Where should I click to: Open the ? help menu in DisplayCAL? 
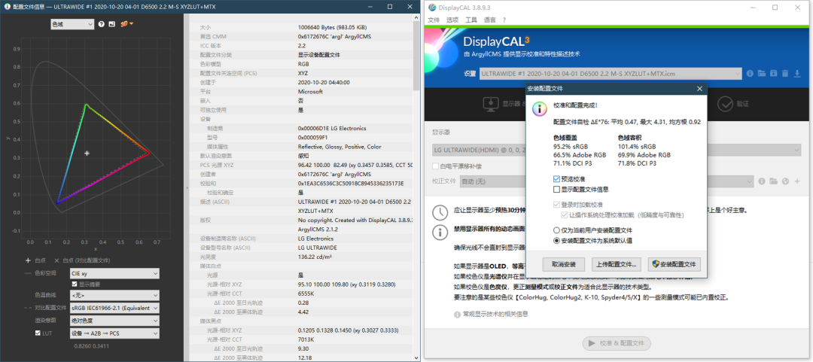tap(504, 20)
